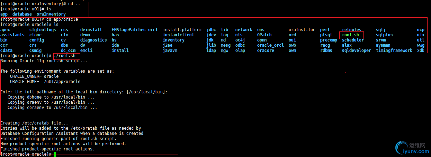Click the jdev directory name
Screen dimensions: 431x157
point(211,35)
